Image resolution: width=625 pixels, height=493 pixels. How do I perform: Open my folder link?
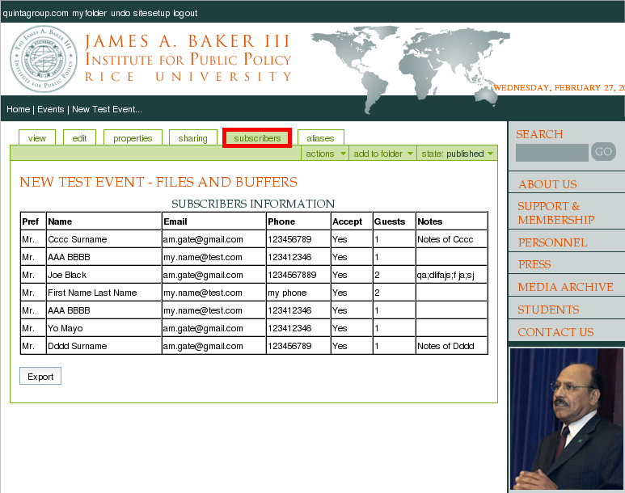point(89,13)
